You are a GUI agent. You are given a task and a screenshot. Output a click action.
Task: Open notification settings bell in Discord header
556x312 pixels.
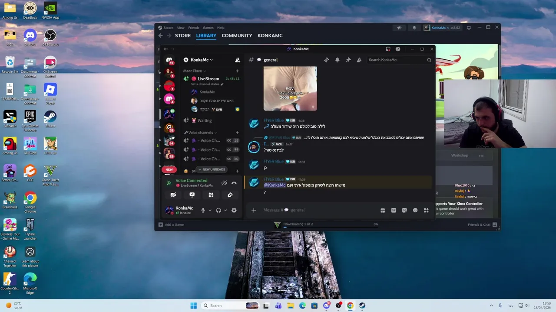337,60
